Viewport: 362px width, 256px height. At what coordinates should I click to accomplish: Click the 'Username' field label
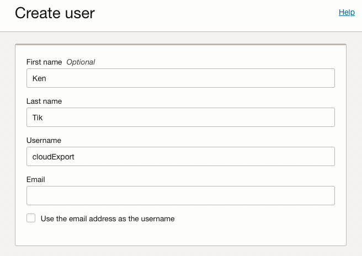(44, 141)
